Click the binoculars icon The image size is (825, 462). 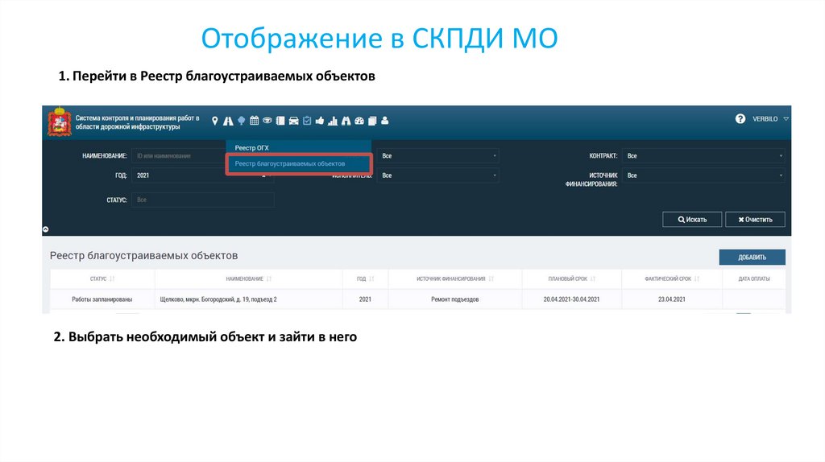pyautogui.click(x=346, y=121)
